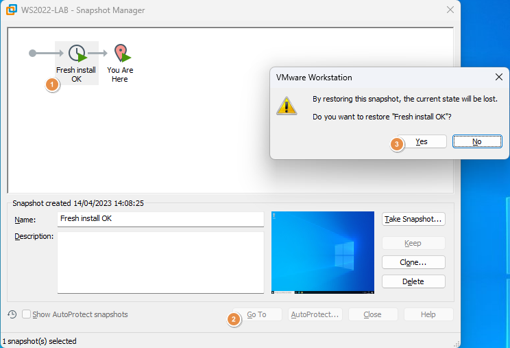Click the window resize grip at bottom-right
Viewport: 510px width, 348px height.
click(x=457, y=344)
